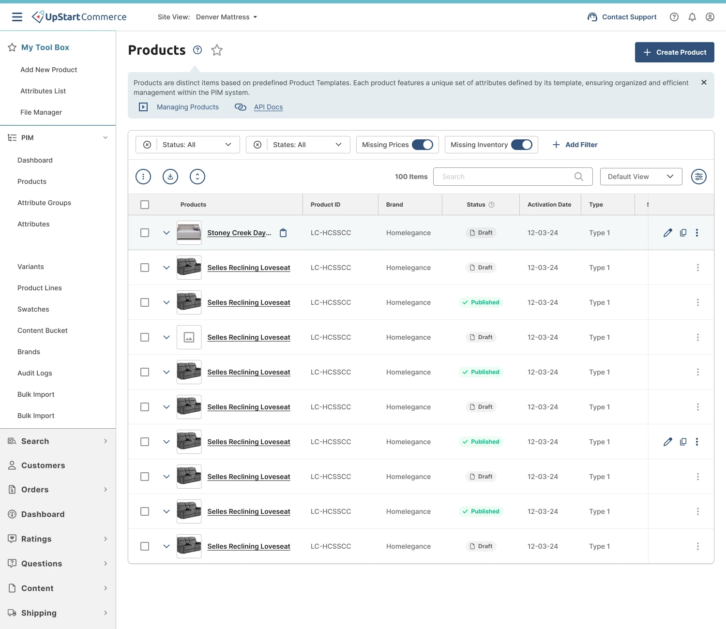Collapse the PIM section chevron
This screenshot has height=629, width=726.
[106, 138]
